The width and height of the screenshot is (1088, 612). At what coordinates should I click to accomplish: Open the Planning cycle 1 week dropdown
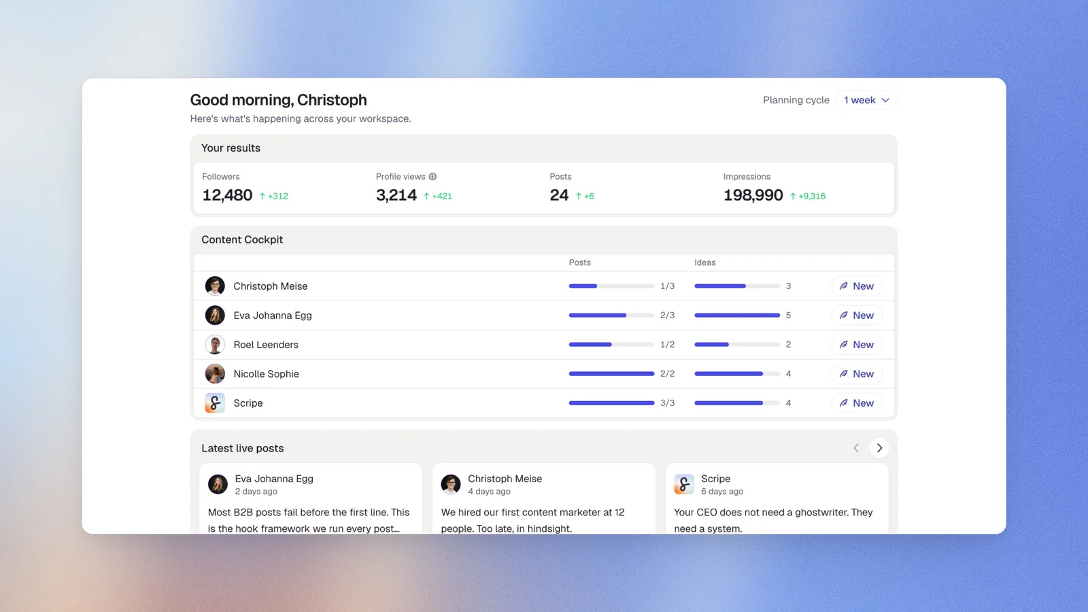(x=866, y=100)
